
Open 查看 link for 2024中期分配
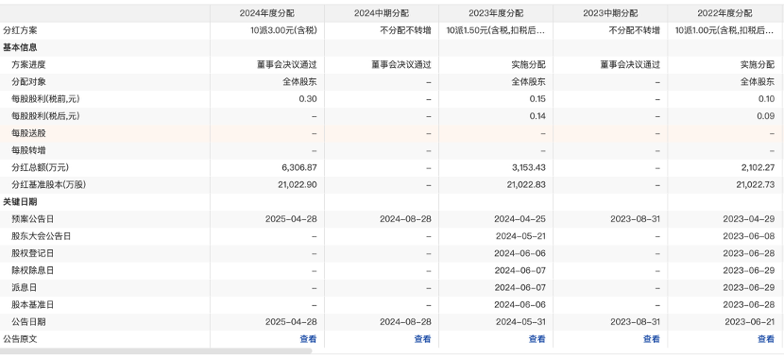[x=422, y=339]
